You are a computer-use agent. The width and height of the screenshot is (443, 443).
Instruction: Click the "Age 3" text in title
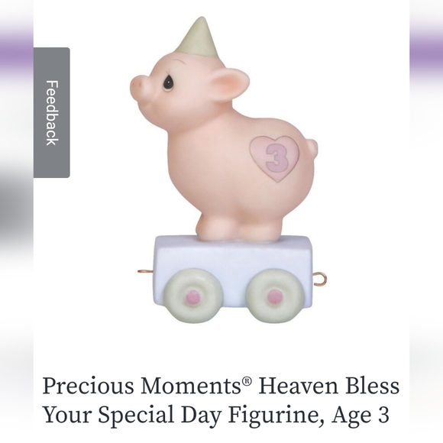click(x=361, y=415)
